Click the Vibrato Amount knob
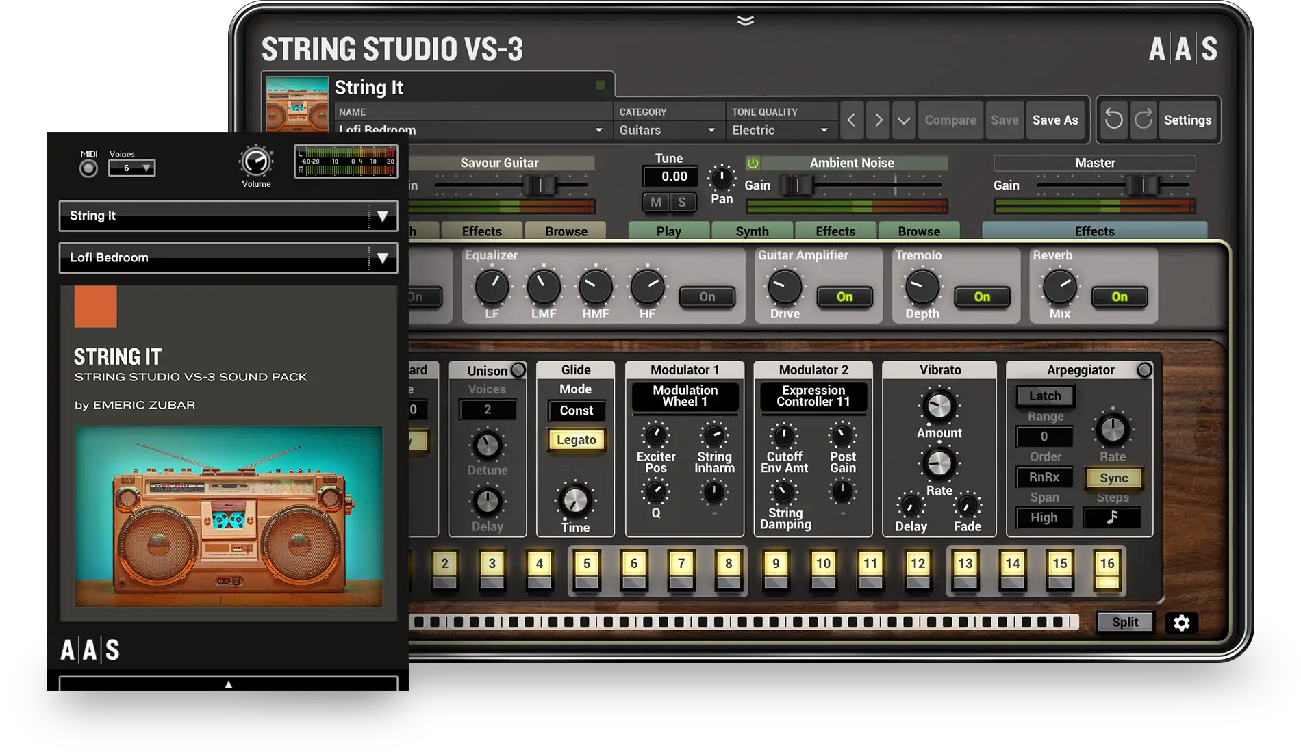This screenshot has width=1301, height=752. pos(939,406)
